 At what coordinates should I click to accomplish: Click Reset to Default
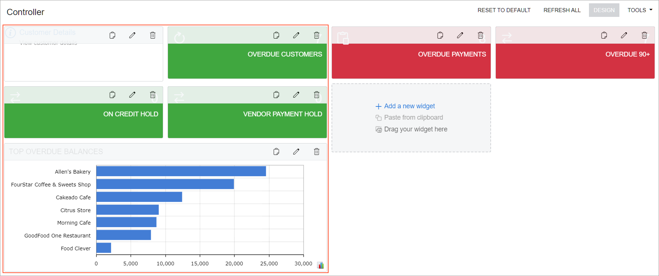coord(504,10)
